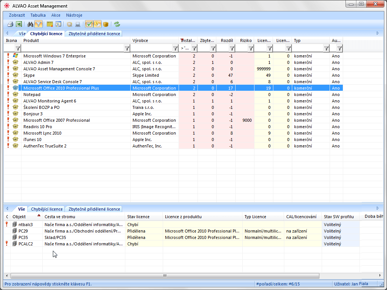Click the PC29 computer icon
Image resolution: width=387 pixels, height=290 pixels.
[15, 231]
